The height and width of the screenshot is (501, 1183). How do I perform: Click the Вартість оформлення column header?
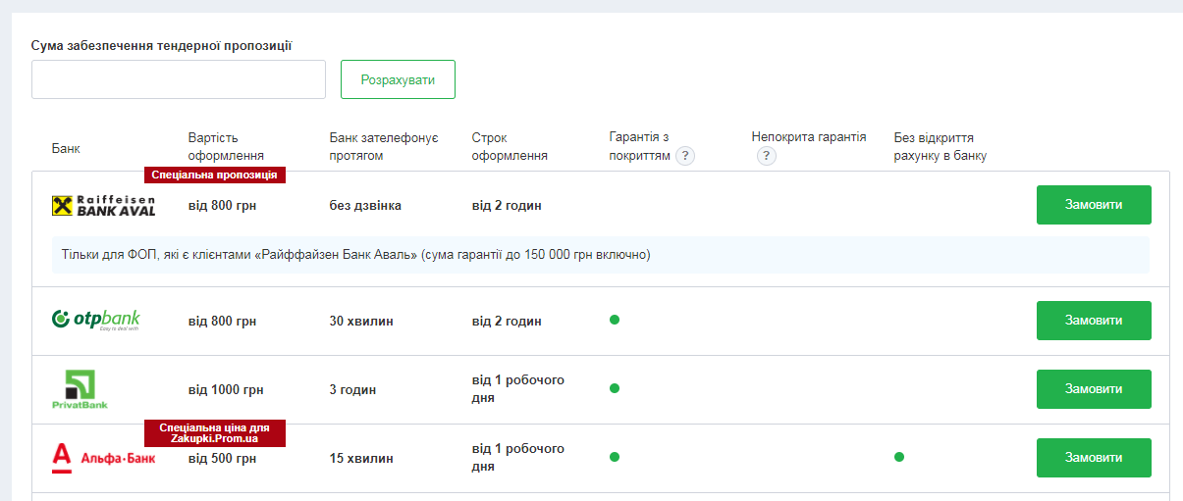click(x=226, y=147)
